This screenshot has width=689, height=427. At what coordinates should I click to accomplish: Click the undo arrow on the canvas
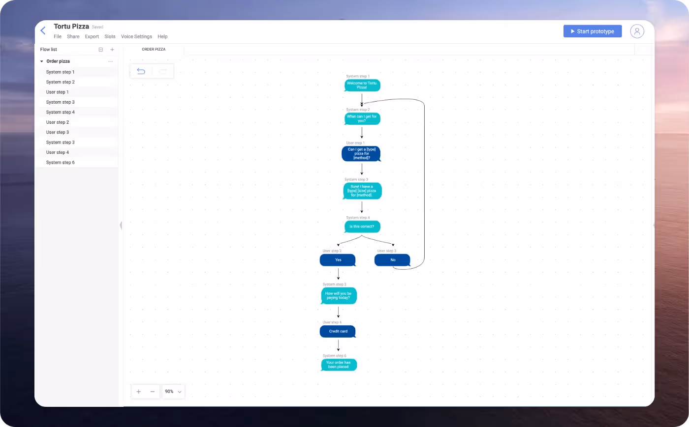click(x=141, y=71)
